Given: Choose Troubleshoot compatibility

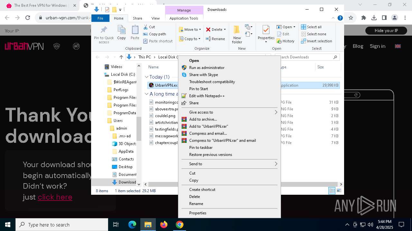Looking at the screenshot, I should point(229,82).
